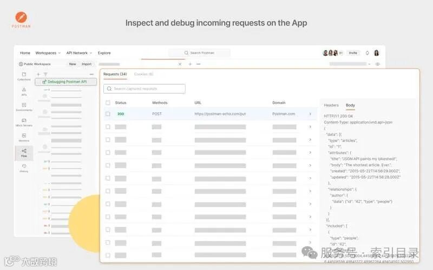
Task: Switch to the Requests (34) tab
Action: 115,74
